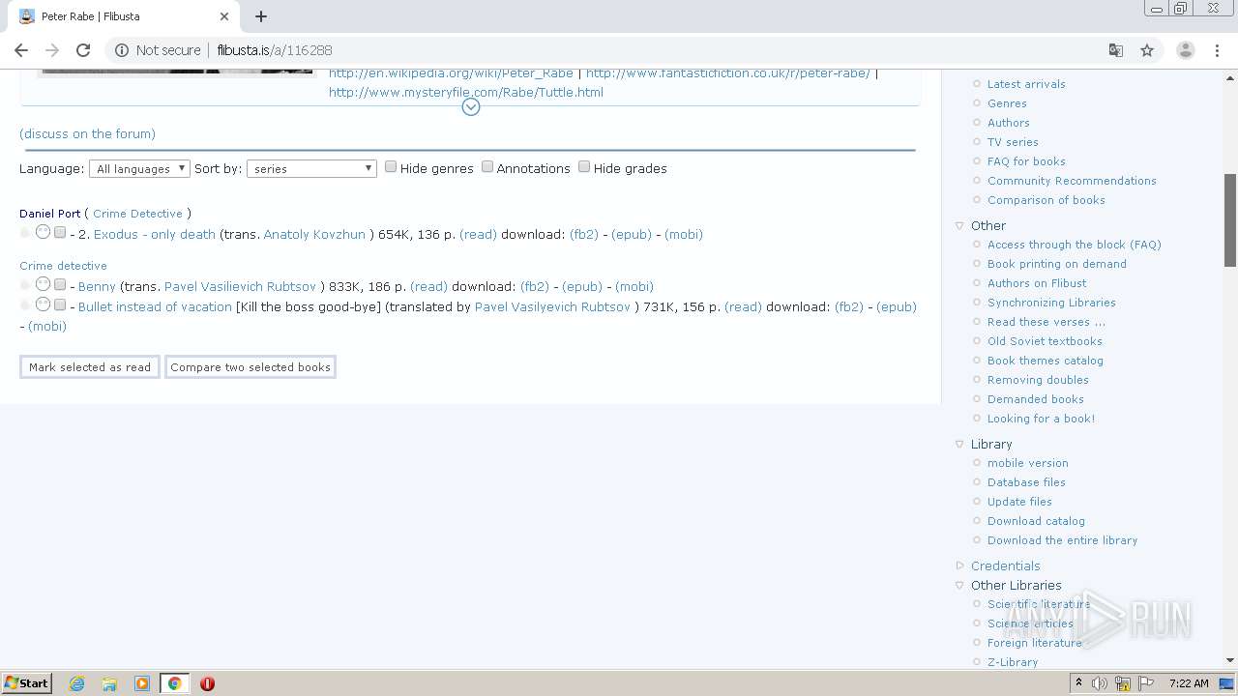1238x696 pixels.
Task: Open Download catalog in the sidebar
Action: pos(1036,521)
